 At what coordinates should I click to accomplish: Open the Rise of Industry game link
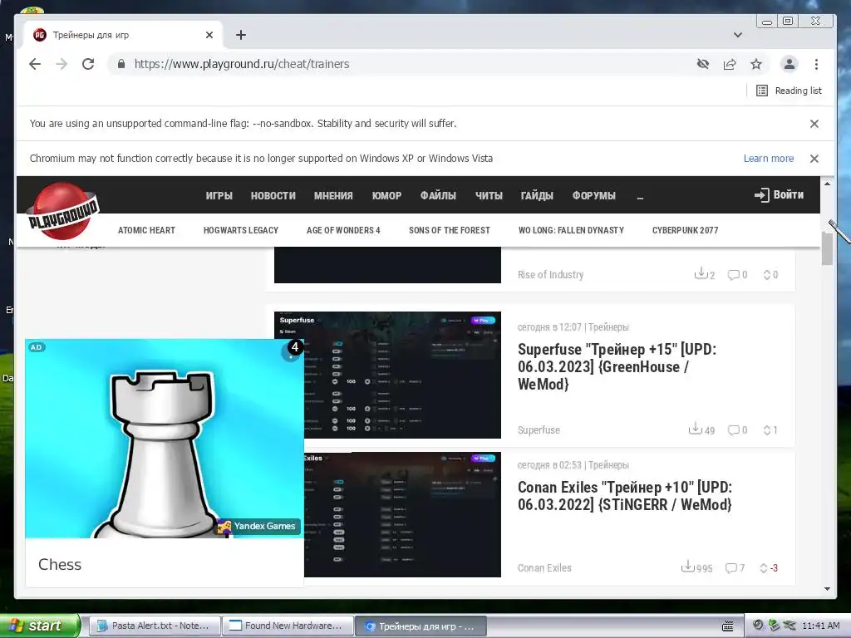(x=550, y=274)
